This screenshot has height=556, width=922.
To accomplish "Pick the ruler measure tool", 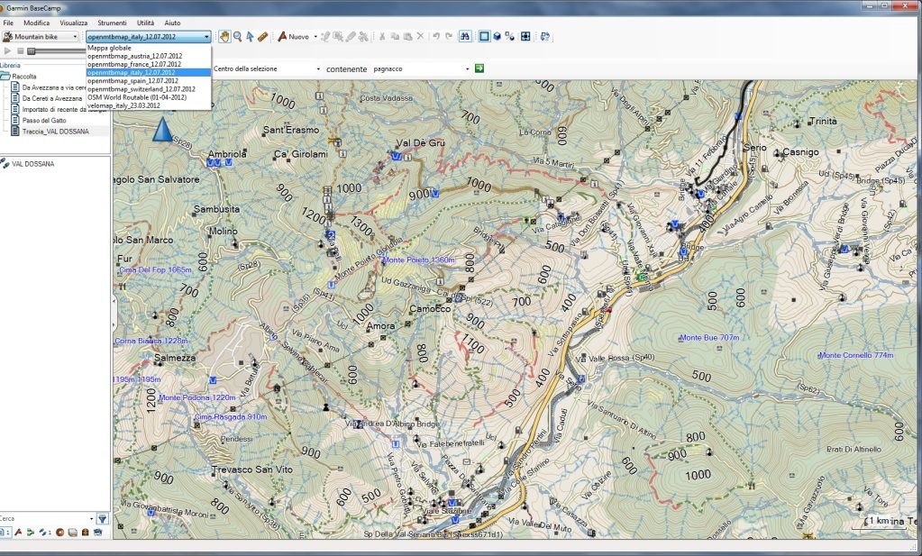I will coord(263,36).
